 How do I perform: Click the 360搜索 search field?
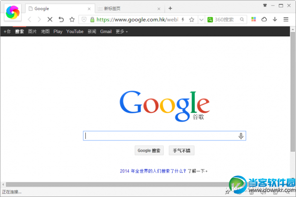tap(226, 19)
